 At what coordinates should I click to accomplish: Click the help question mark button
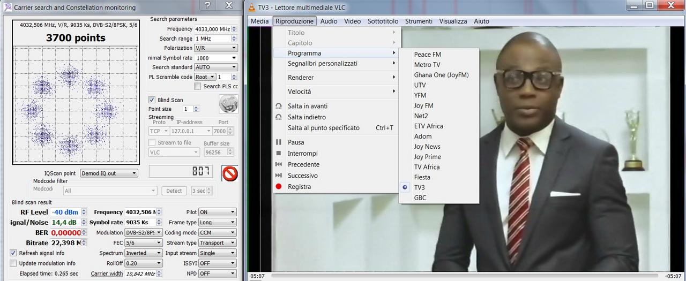tap(207, 5)
